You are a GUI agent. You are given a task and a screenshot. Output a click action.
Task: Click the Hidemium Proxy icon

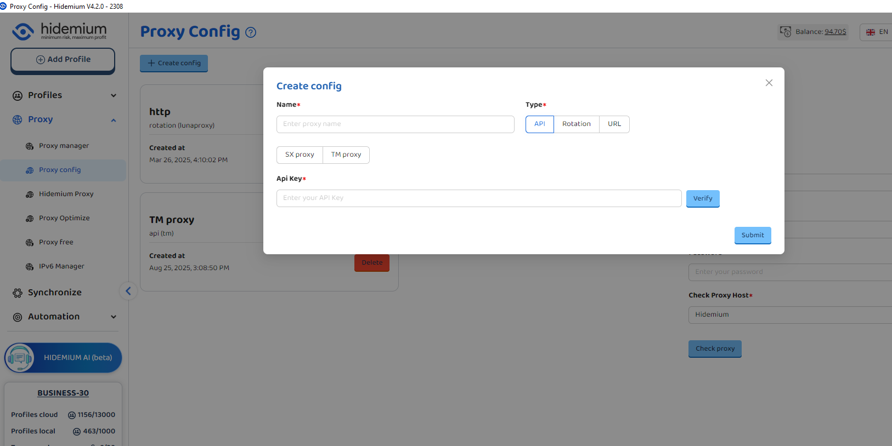pyautogui.click(x=30, y=195)
